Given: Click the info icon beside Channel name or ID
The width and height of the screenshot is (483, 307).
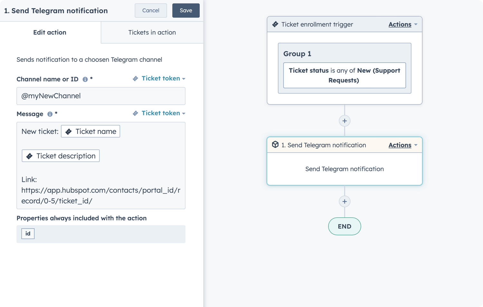Looking at the screenshot, I should pyautogui.click(x=85, y=79).
